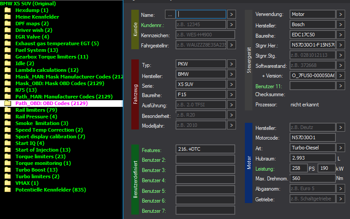The height and width of the screenshot is (219, 350).
Task: Open Rail Pressure (4) folder
Action: pyautogui.click(x=36, y=117)
